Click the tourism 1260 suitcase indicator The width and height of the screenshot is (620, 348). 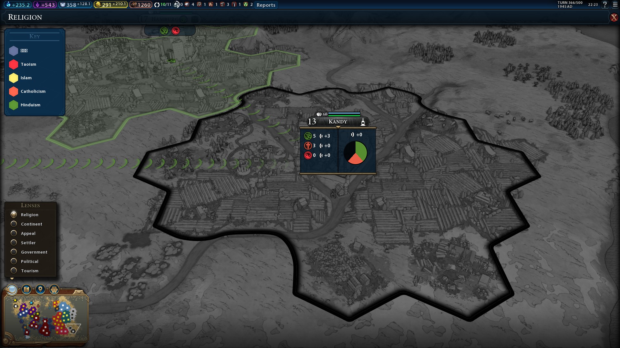141,5
